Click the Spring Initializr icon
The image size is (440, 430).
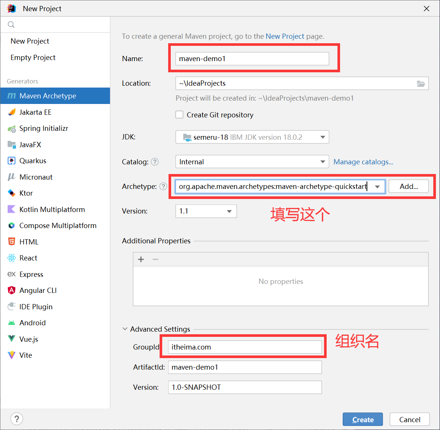[12, 129]
